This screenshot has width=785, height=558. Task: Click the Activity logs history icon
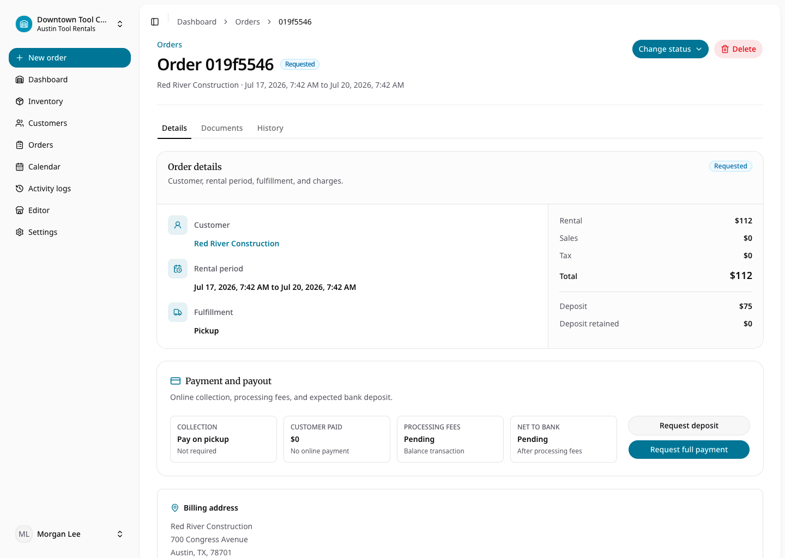[20, 189]
